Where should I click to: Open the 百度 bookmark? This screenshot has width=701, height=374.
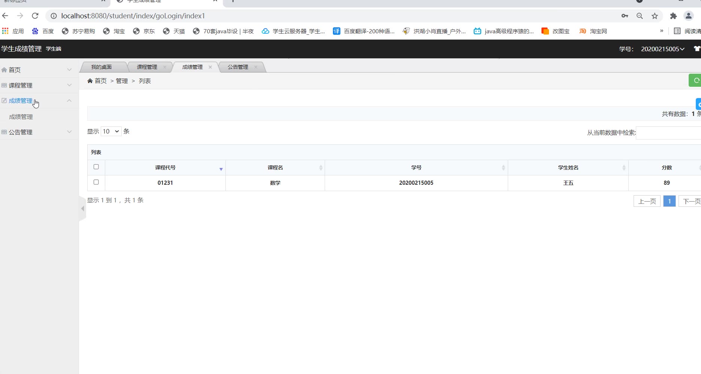coord(43,31)
